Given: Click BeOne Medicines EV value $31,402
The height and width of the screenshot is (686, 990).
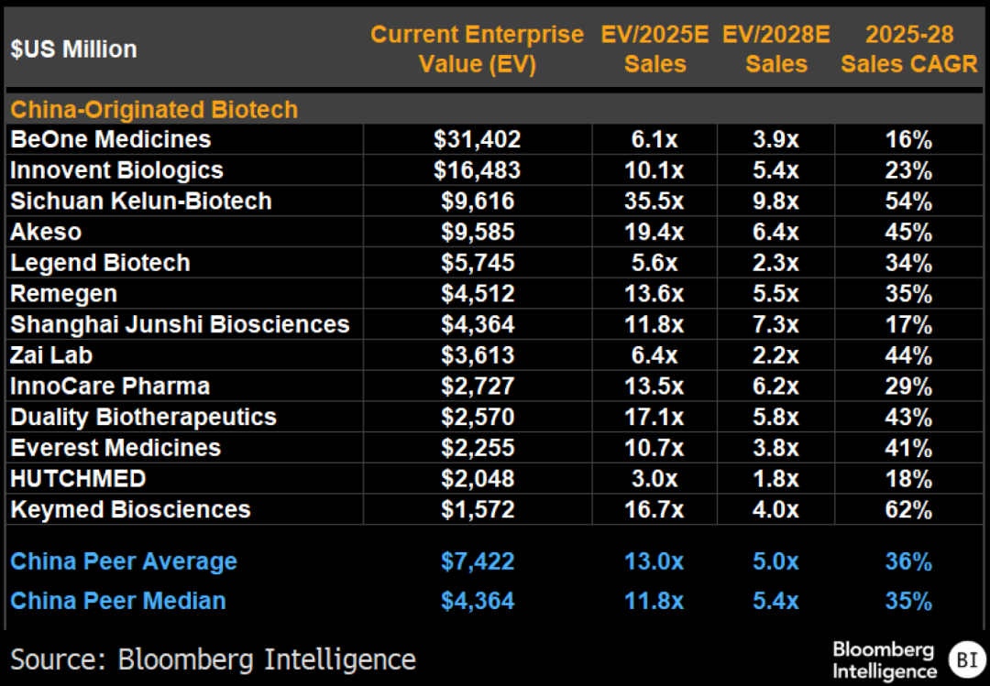Looking at the screenshot, I should [x=478, y=139].
